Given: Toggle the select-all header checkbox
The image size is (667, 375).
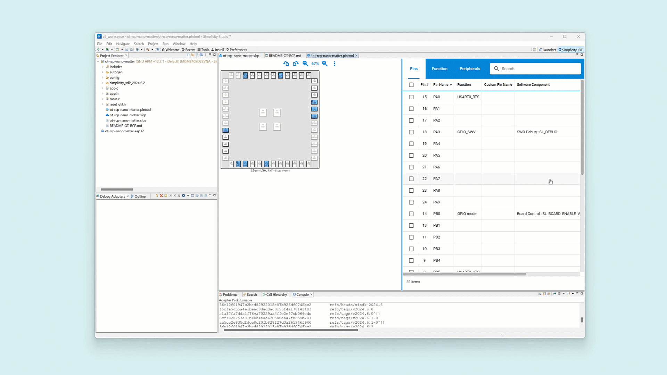Looking at the screenshot, I should [411, 85].
